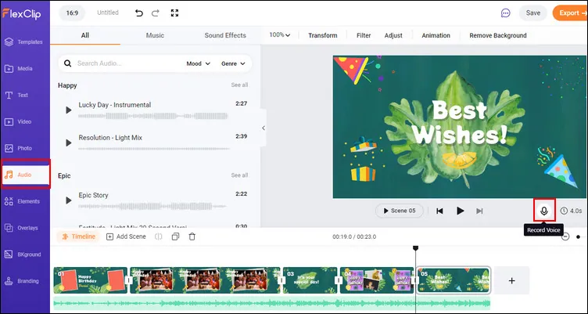Add a new scene with plus tile

(x=511, y=280)
